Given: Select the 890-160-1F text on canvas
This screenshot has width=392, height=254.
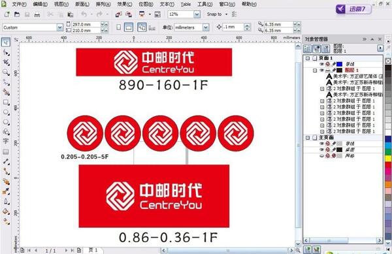Looking at the screenshot, I should [163, 85].
